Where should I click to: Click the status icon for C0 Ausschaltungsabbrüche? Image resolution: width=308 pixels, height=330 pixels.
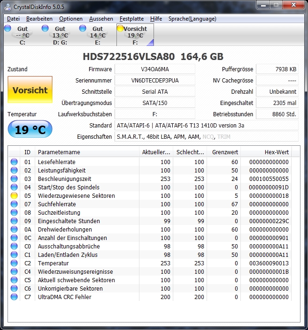coord(14,246)
